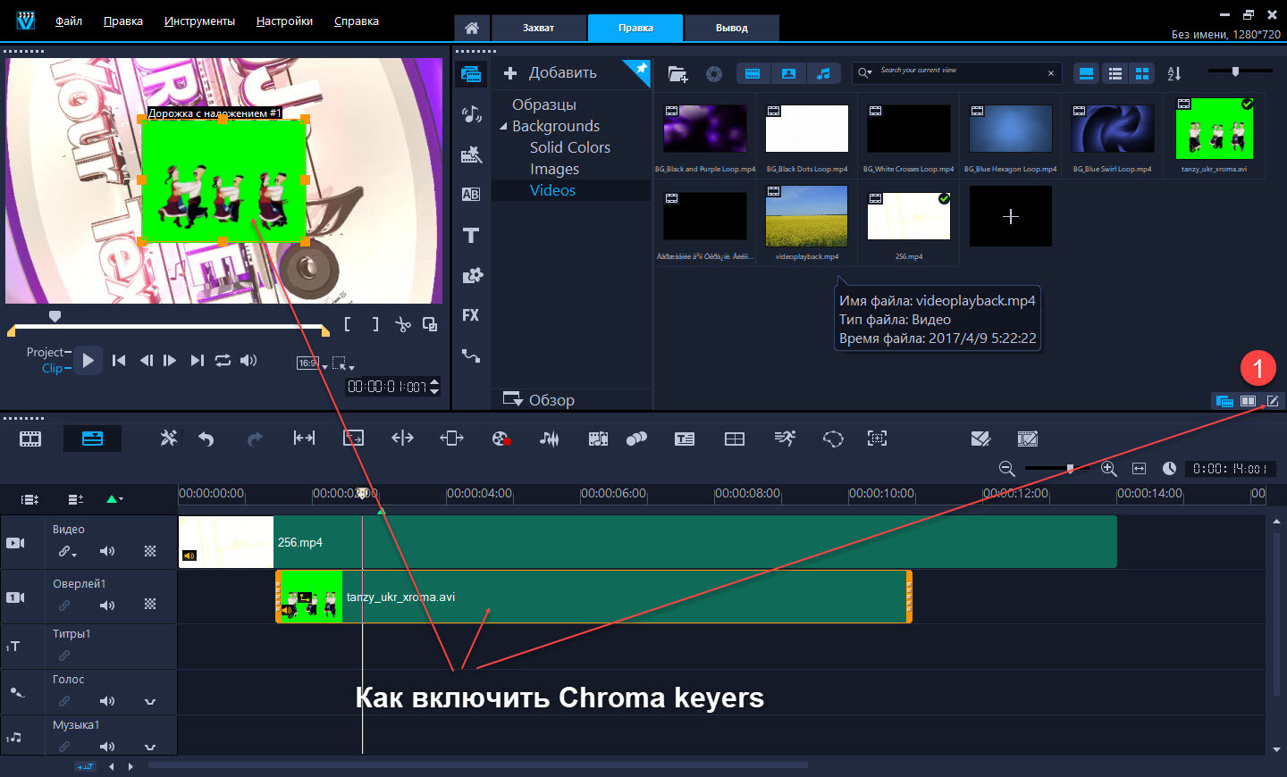The image size is (1287, 777).
Task: Expand the Voice track options chevron
Action: (x=150, y=701)
